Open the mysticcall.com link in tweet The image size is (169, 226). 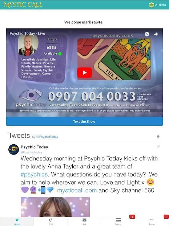[77, 190]
